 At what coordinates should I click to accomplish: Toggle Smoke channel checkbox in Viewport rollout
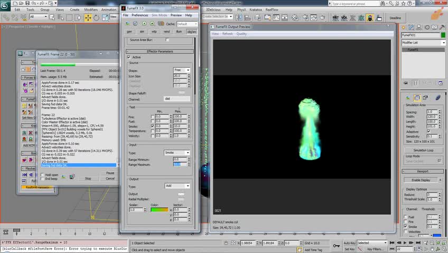(x=405, y=227)
